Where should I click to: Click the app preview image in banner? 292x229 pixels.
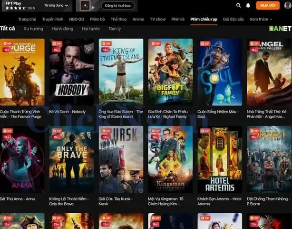[85, 6]
